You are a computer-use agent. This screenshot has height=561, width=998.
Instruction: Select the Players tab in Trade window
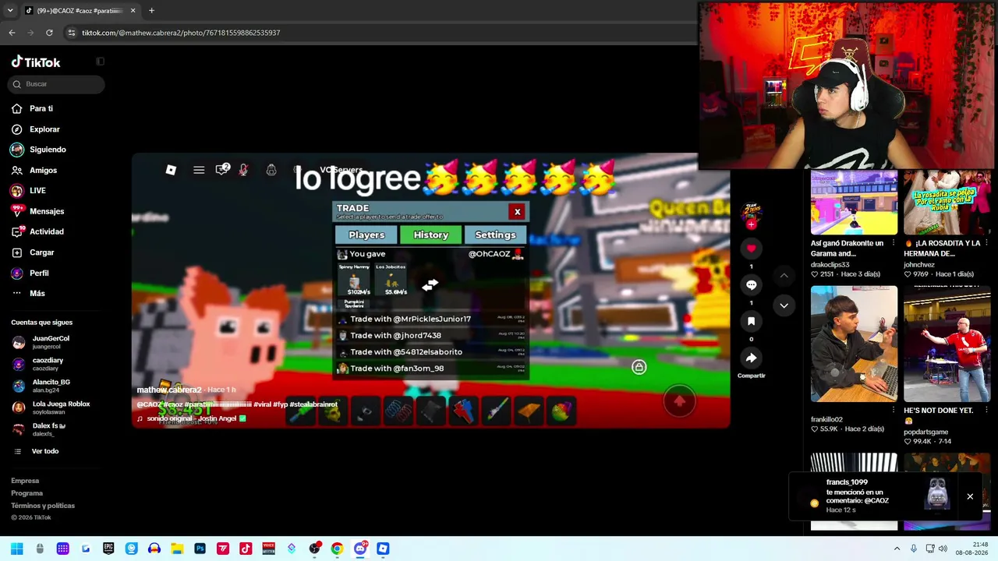pos(366,235)
